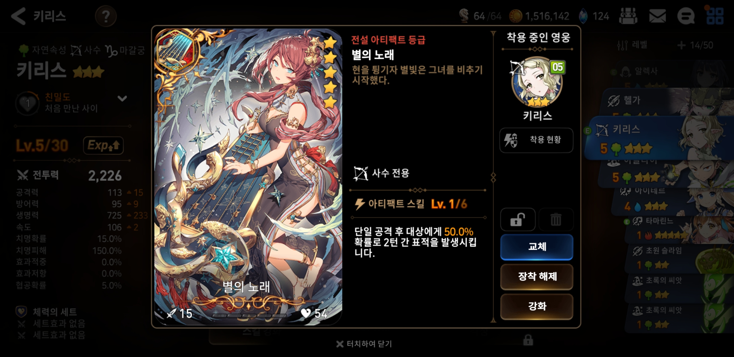Click the 교체 replace button
Image resolution: width=734 pixels, height=357 pixels.
point(537,247)
